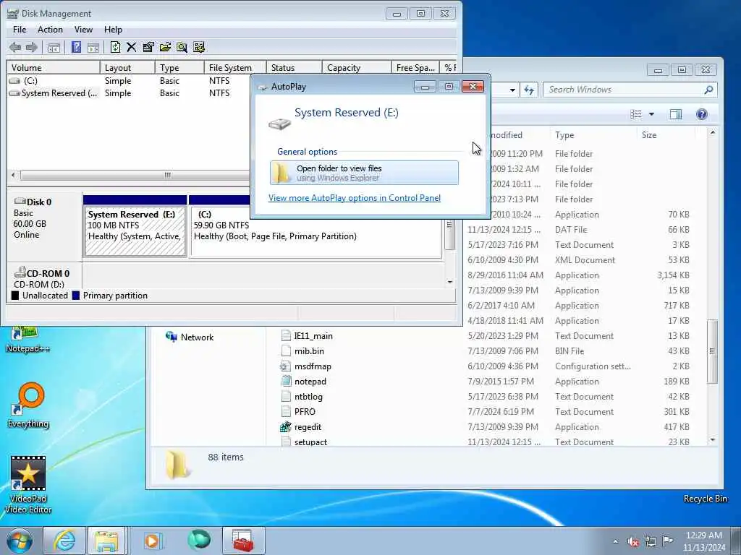Click the muted volume tray icon
This screenshot has height=555, width=741.
tap(633, 541)
